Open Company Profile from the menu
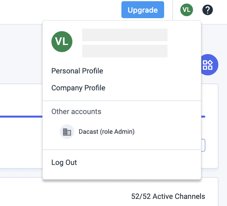This screenshot has height=206, width=227. [x=78, y=88]
